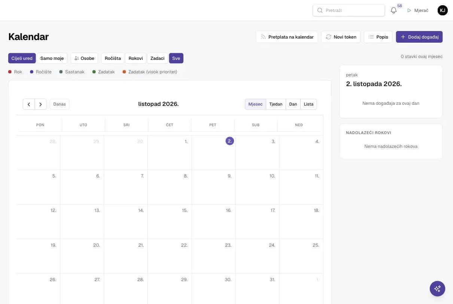The width and height of the screenshot is (453, 304).
Task: Click the PON column header
Action: 40,125
